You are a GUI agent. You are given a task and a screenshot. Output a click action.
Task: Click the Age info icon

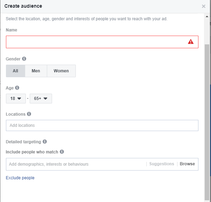[x=17, y=88]
